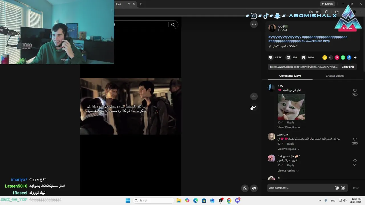Open the "Calm" original sound link
Viewport: 365px width, 205px height.
[x=285, y=46]
